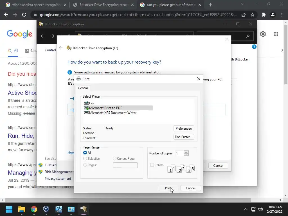Share this page from address bar
Screen dimensions: 288x216
(244, 15)
